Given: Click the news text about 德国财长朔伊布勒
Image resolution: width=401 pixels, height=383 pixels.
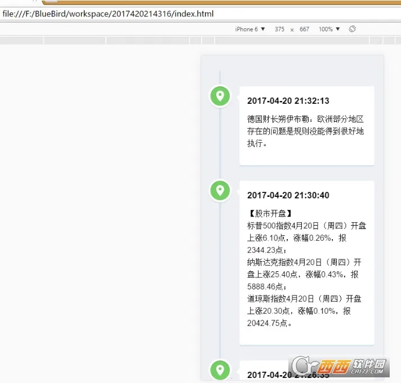Looking at the screenshot, I should (306, 131).
